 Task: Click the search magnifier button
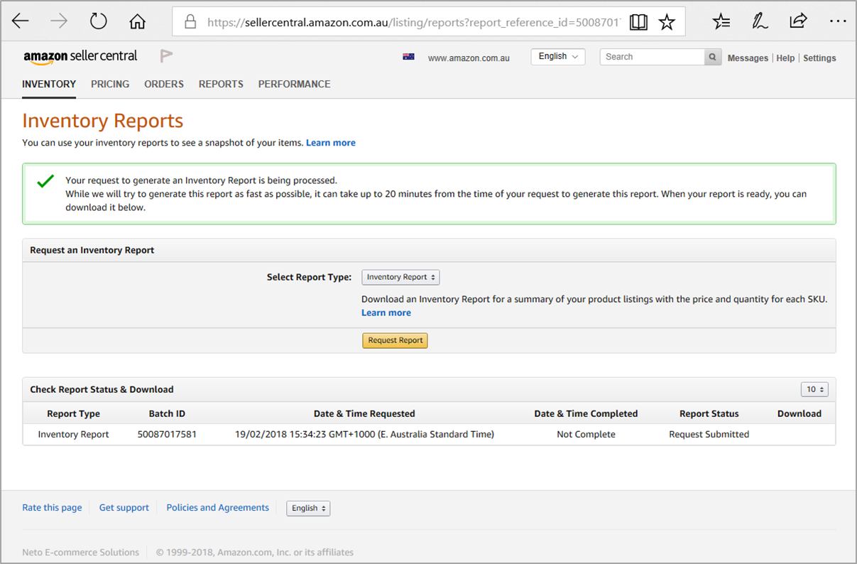point(713,57)
